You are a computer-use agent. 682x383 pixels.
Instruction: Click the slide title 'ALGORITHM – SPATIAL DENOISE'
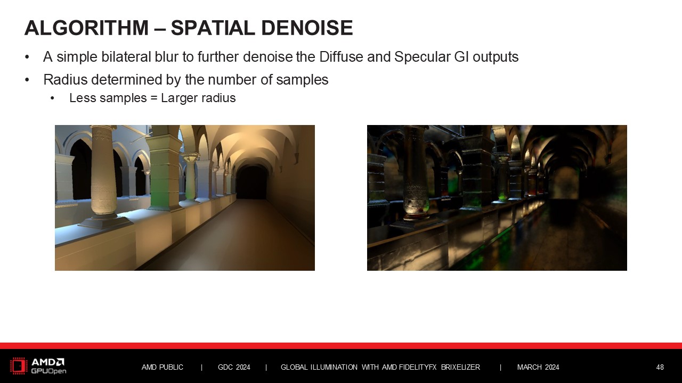[x=189, y=28]
